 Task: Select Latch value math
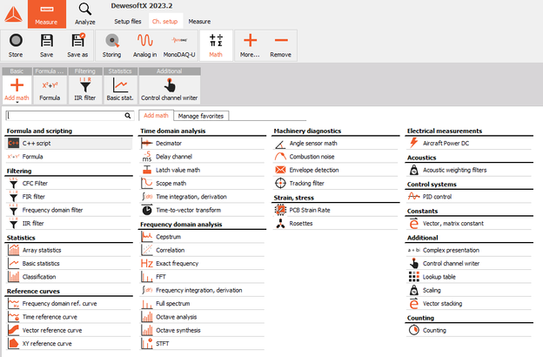click(x=202, y=170)
